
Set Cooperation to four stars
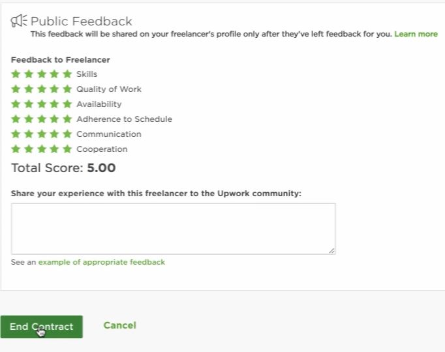(x=54, y=149)
